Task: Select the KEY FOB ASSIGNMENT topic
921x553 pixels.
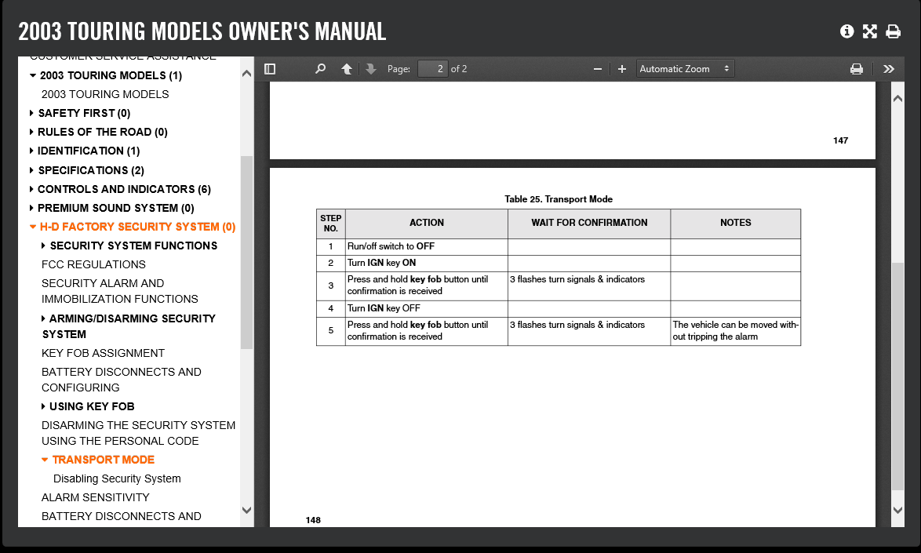Action: click(x=103, y=353)
